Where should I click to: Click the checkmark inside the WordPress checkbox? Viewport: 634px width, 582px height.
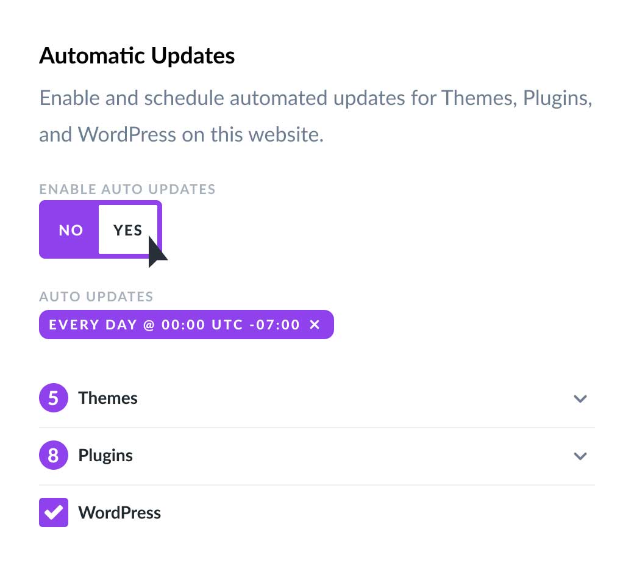pos(53,512)
